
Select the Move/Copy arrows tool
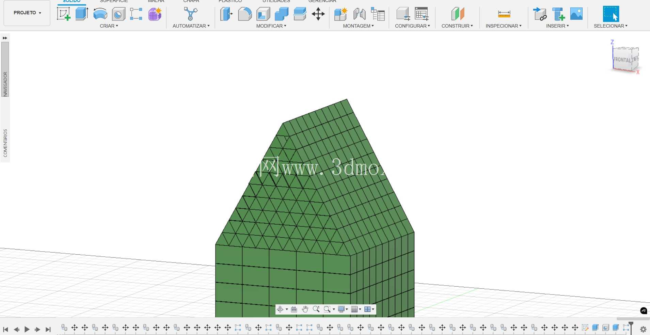(318, 14)
